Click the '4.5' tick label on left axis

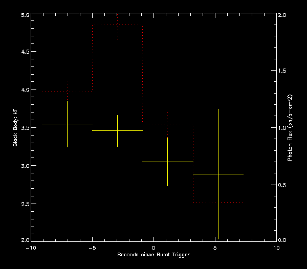coord(24,52)
